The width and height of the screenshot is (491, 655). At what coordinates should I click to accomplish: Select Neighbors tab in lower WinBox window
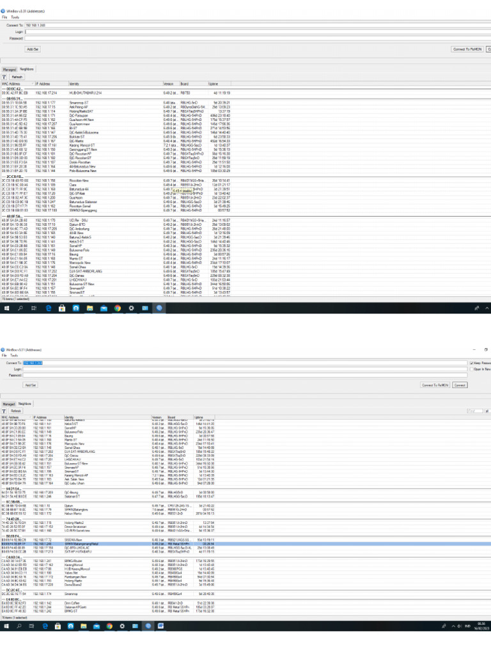point(25,404)
